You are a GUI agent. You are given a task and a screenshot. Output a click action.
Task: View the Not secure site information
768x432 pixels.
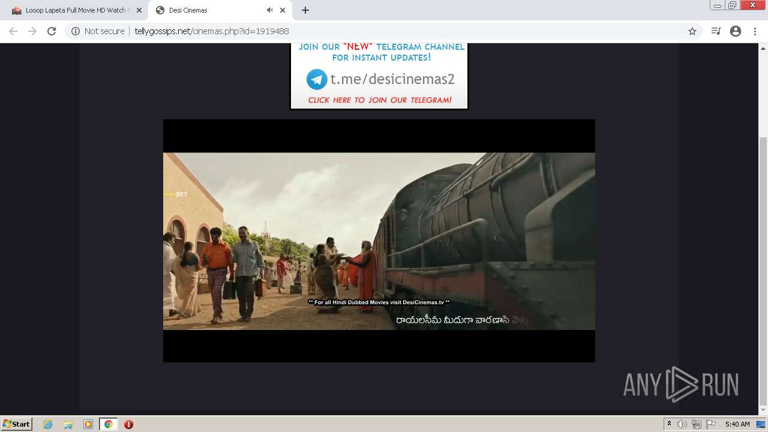98,31
